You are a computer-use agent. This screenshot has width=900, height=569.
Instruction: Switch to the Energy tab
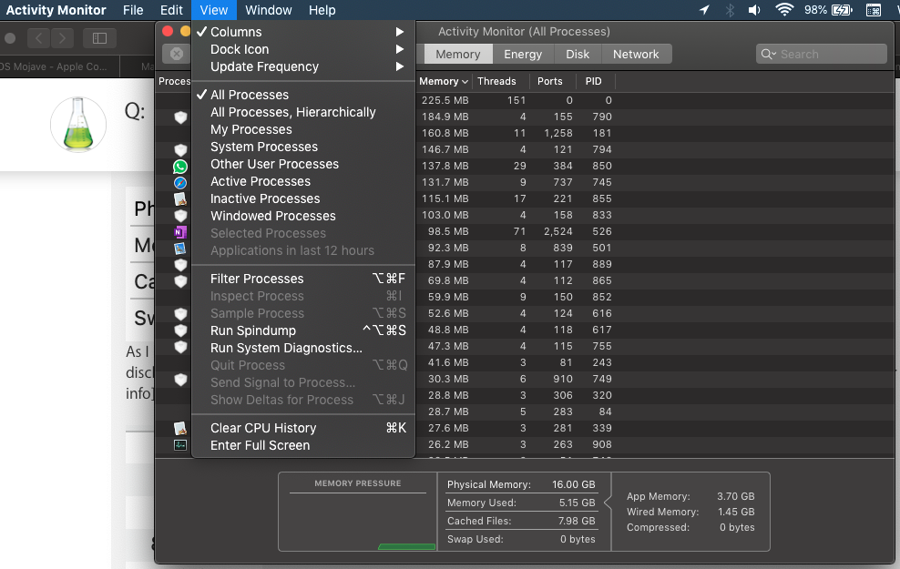pos(523,55)
